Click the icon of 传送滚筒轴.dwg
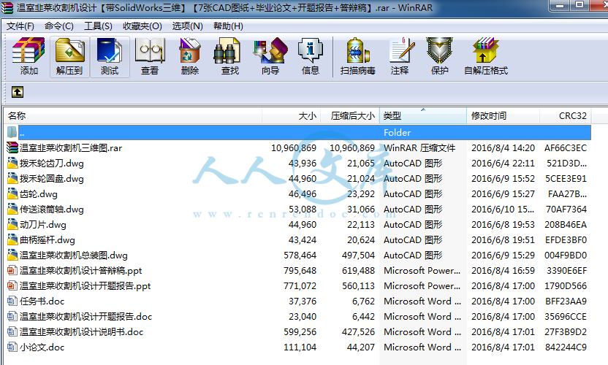 [x=12, y=210]
